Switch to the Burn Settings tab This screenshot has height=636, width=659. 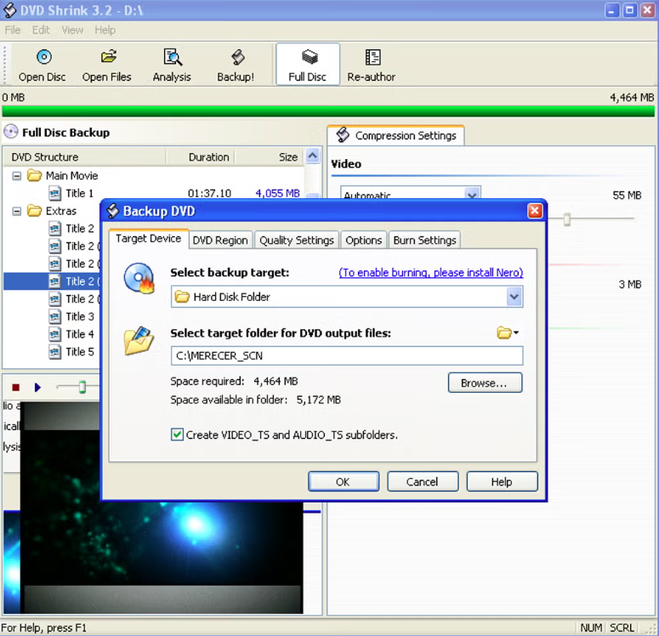424,240
